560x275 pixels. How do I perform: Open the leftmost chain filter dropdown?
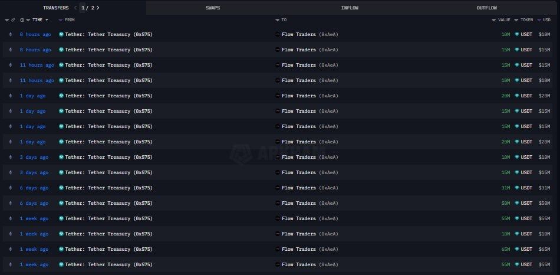pos(7,20)
